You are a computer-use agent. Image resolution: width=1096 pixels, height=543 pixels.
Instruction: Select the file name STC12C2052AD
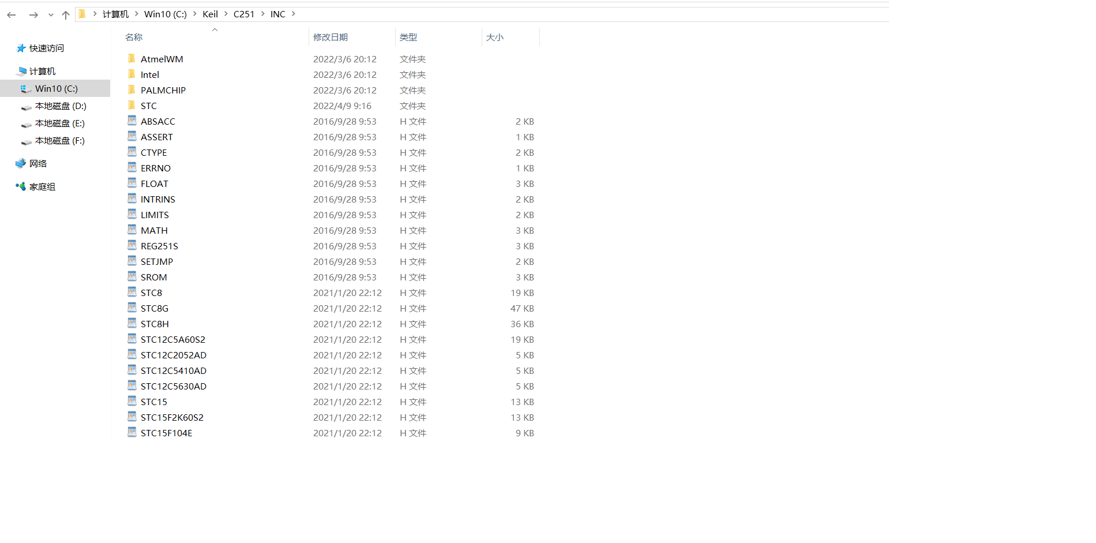tap(174, 355)
